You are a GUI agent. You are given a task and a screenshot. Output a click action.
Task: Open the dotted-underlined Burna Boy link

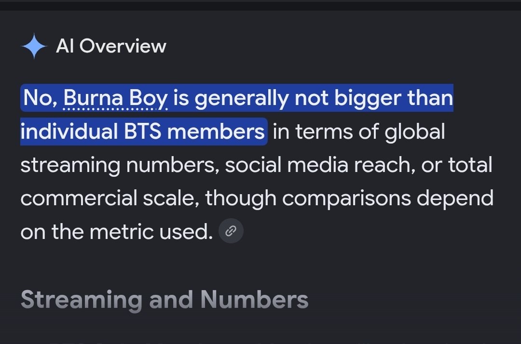[x=115, y=98]
